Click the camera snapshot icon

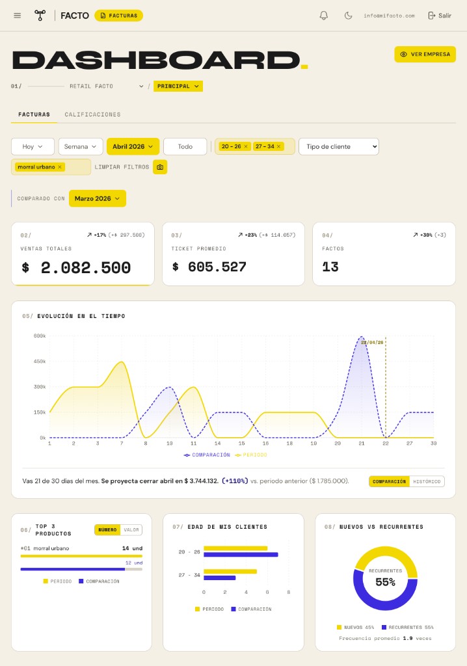(160, 167)
